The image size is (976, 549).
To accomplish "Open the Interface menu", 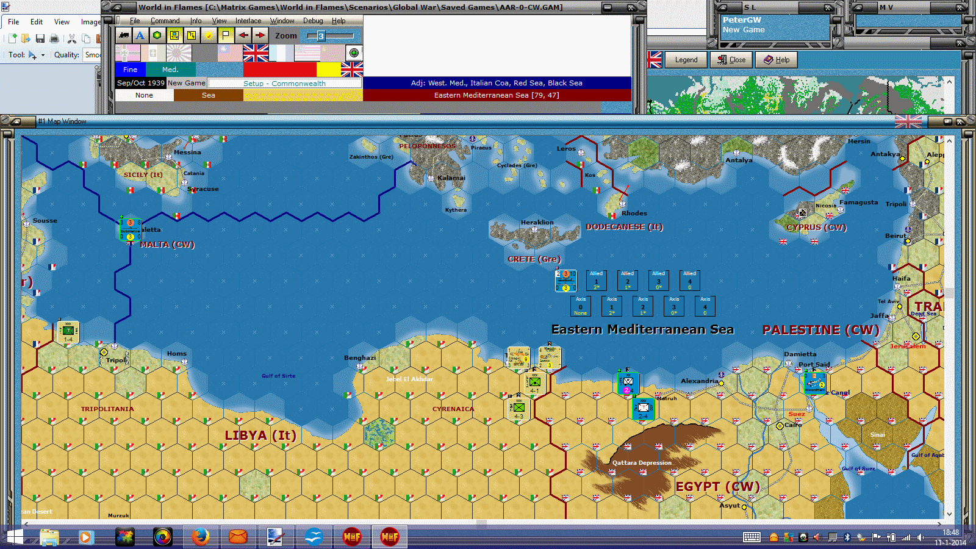I will [x=248, y=21].
